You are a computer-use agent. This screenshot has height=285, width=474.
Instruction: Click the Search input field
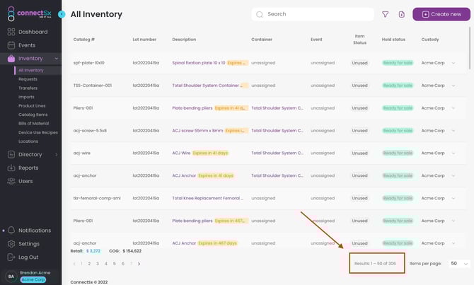[318, 14]
